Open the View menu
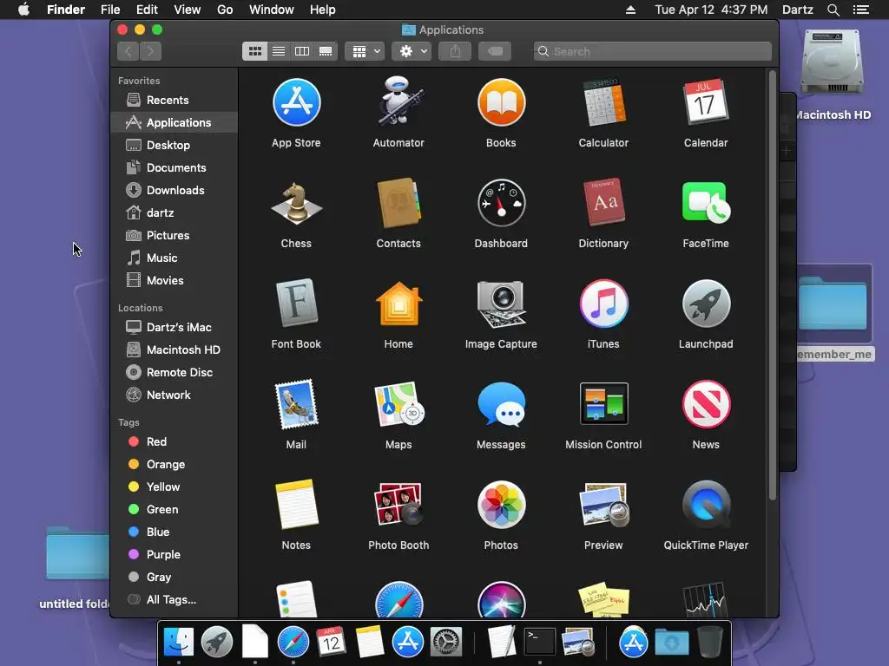Image resolution: width=889 pixels, height=666 pixels. pos(188,10)
